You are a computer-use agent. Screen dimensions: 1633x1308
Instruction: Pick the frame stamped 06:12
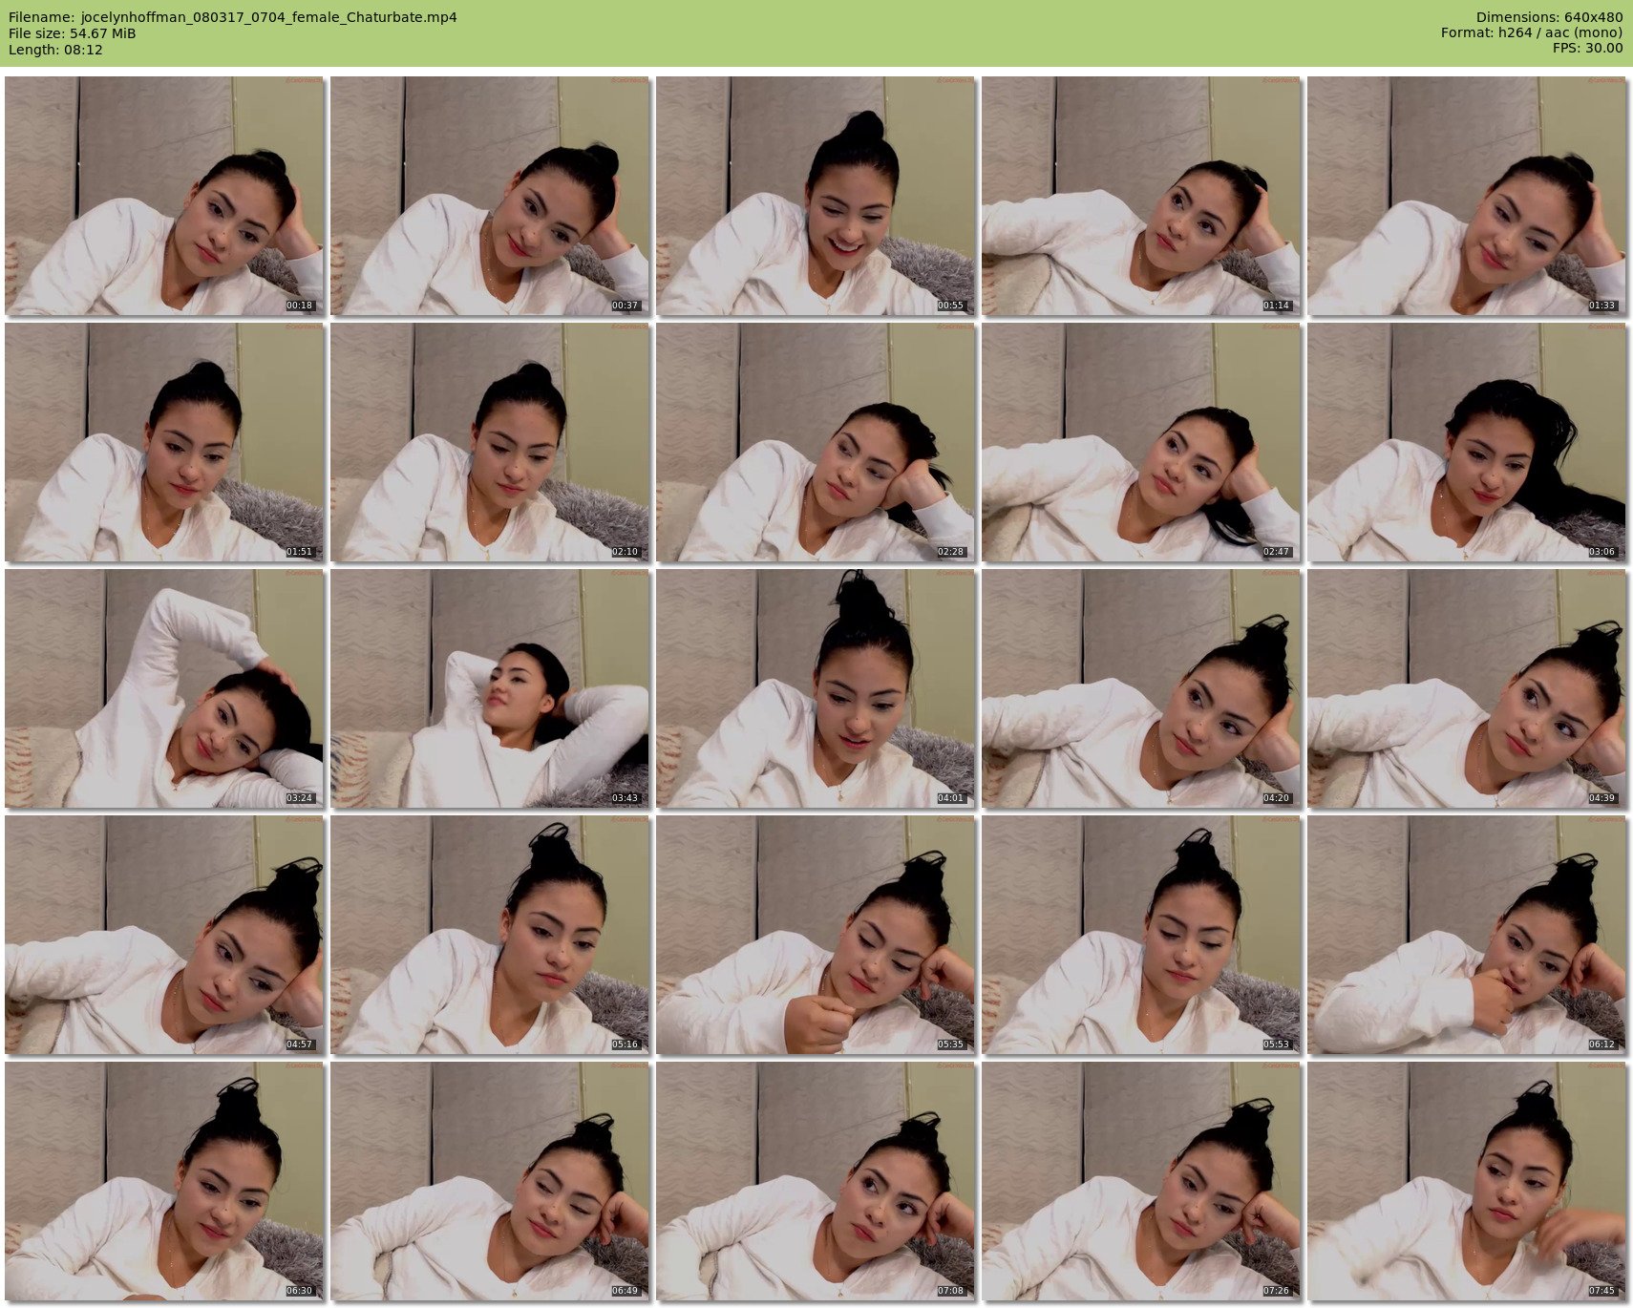pos(1467,935)
